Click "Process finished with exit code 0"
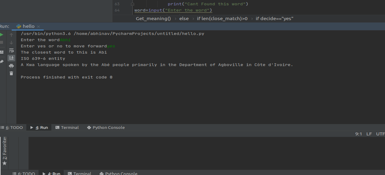This screenshot has height=175, width=385. [66, 77]
